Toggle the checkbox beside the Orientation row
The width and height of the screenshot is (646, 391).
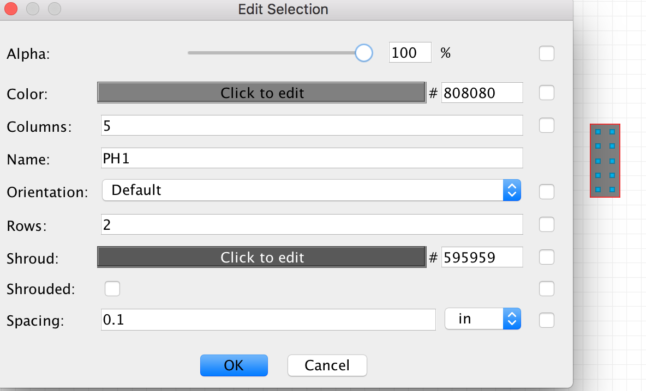point(546,191)
